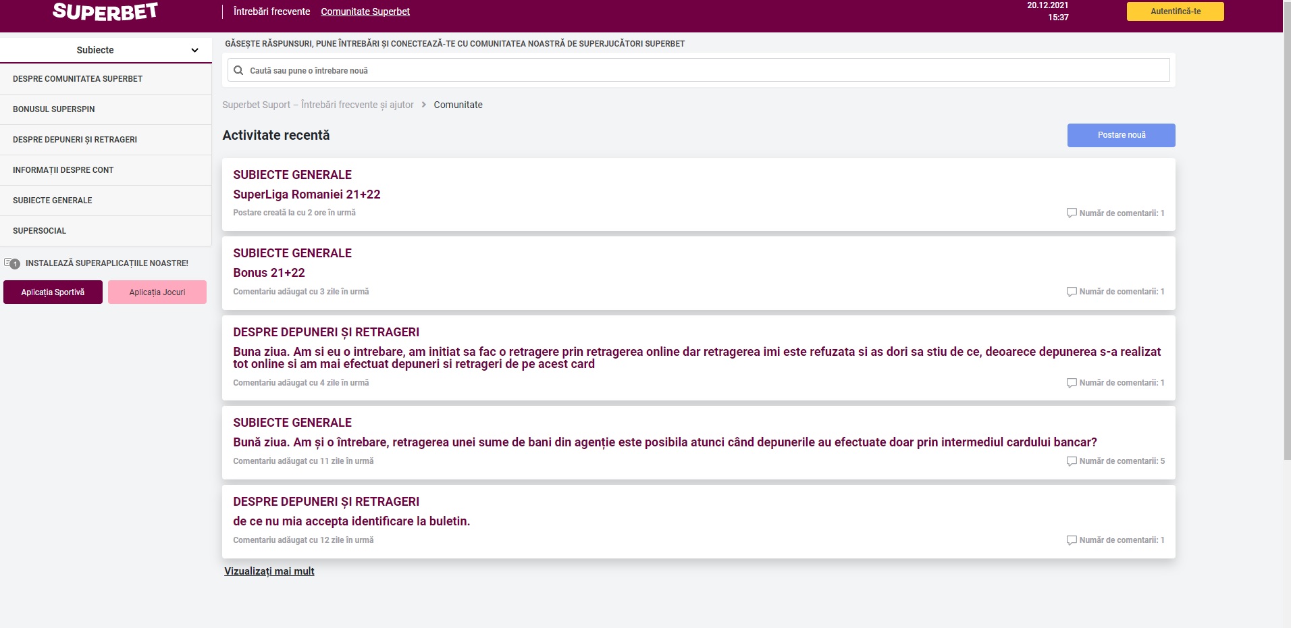Click comment bubble icon on SuperLiga Romaniei post
Viewport: 1291px width, 628px height.
(1072, 213)
